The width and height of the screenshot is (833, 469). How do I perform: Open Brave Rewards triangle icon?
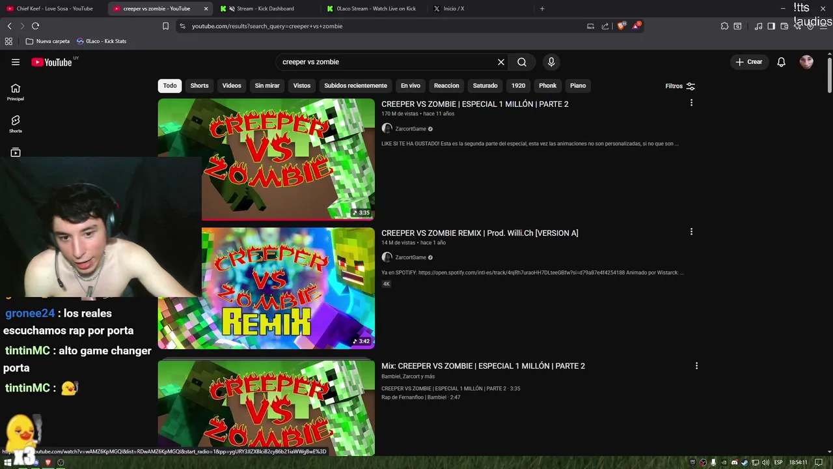coord(636,26)
